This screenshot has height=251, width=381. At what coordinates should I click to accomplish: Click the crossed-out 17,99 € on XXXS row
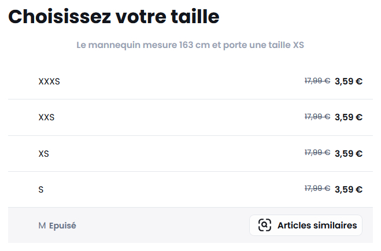(x=317, y=81)
